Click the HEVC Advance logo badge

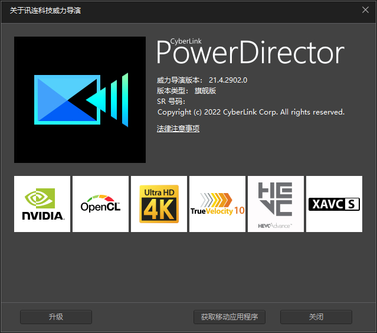point(276,204)
